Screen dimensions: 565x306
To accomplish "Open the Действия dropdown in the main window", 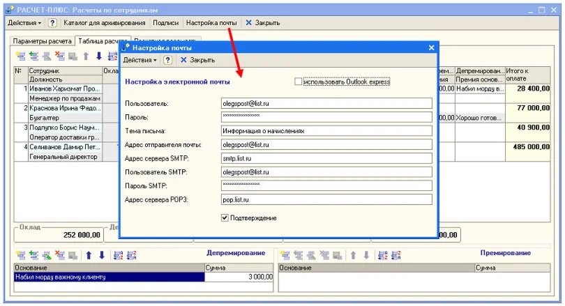I will [x=24, y=23].
